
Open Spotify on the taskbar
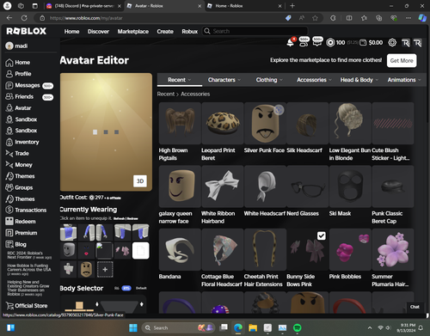(x=298, y=327)
